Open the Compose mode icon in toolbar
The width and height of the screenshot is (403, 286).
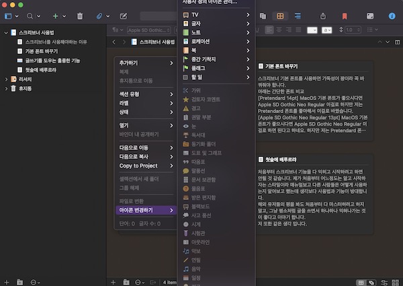click(124, 16)
